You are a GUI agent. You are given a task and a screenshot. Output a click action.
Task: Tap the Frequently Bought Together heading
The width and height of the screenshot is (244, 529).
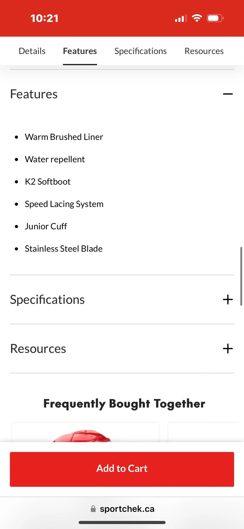(124, 404)
